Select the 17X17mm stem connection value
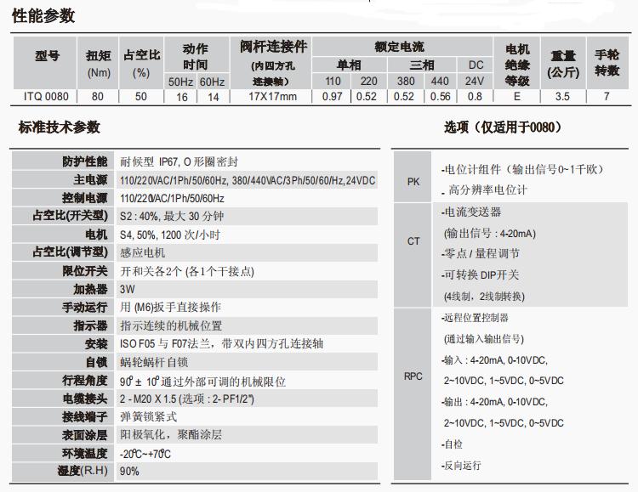This screenshot has height=492, width=638. (x=273, y=96)
